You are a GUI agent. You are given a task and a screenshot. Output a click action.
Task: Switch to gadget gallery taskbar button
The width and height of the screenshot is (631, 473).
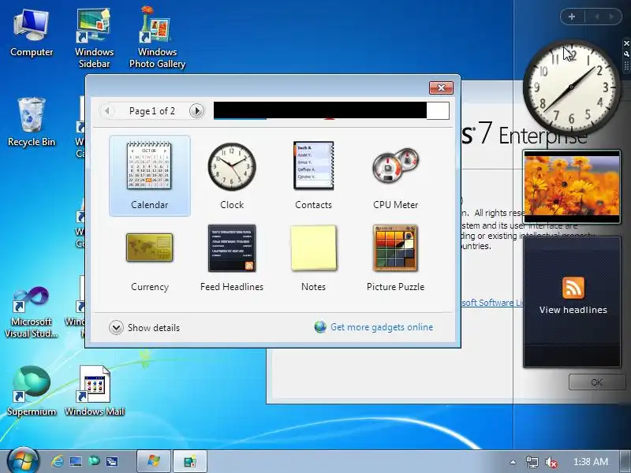[x=190, y=461]
